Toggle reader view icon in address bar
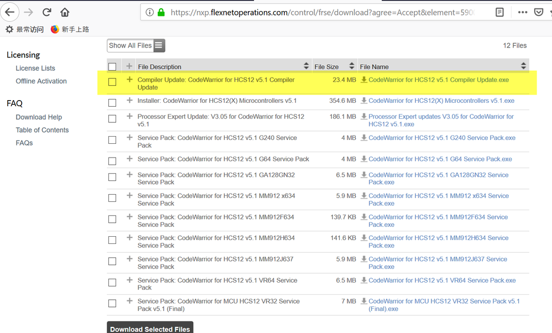Image resolution: width=552 pixels, height=333 pixels. click(499, 12)
